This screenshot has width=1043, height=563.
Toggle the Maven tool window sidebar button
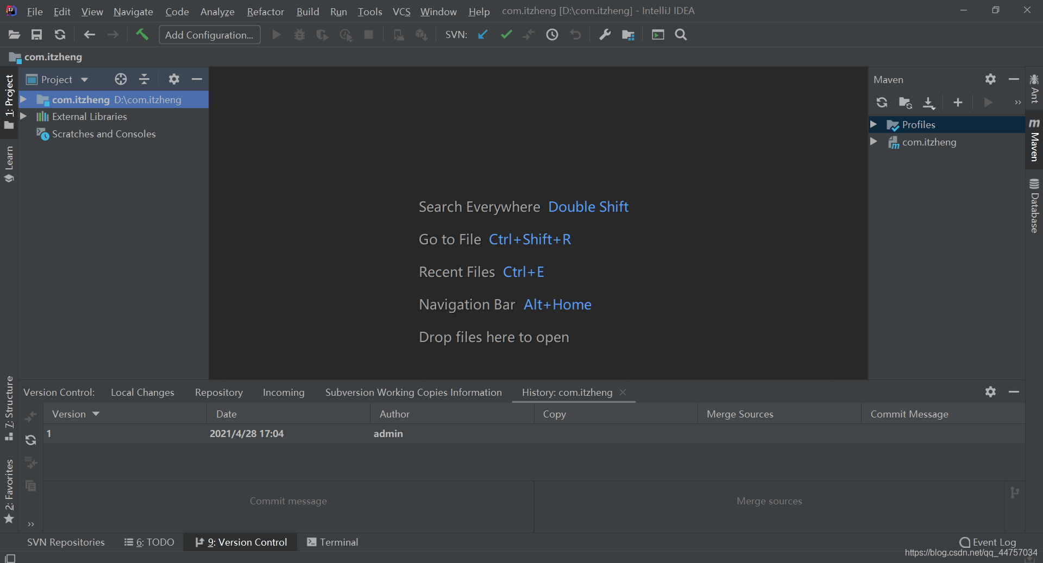tap(1034, 140)
